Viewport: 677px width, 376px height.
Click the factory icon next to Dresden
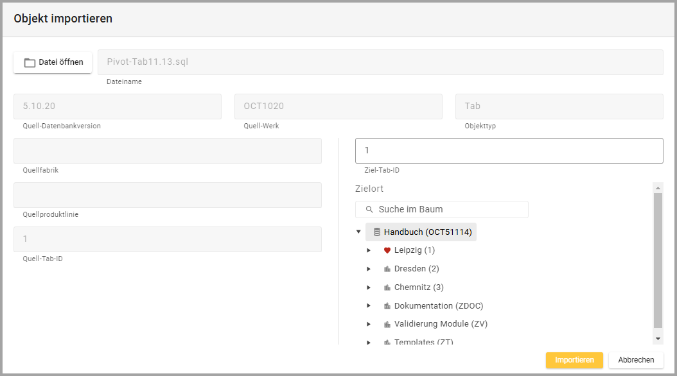387,269
